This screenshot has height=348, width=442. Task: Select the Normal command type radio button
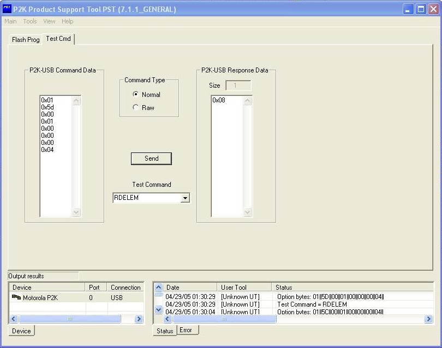pos(135,94)
